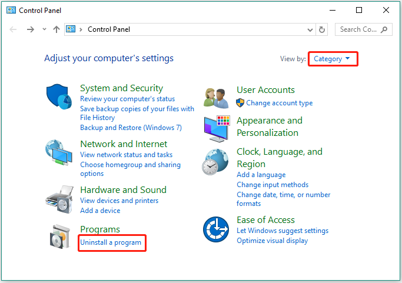Image resolution: width=402 pixels, height=283 pixels.
Task: Open the System and Security shield icon
Action: [59, 96]
